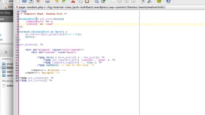Click the 'rand' value on line 6

tap(49, 24)
